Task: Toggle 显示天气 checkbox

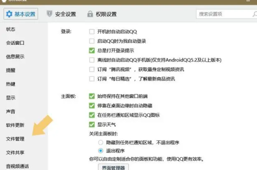Action: [x=92, y=124]
